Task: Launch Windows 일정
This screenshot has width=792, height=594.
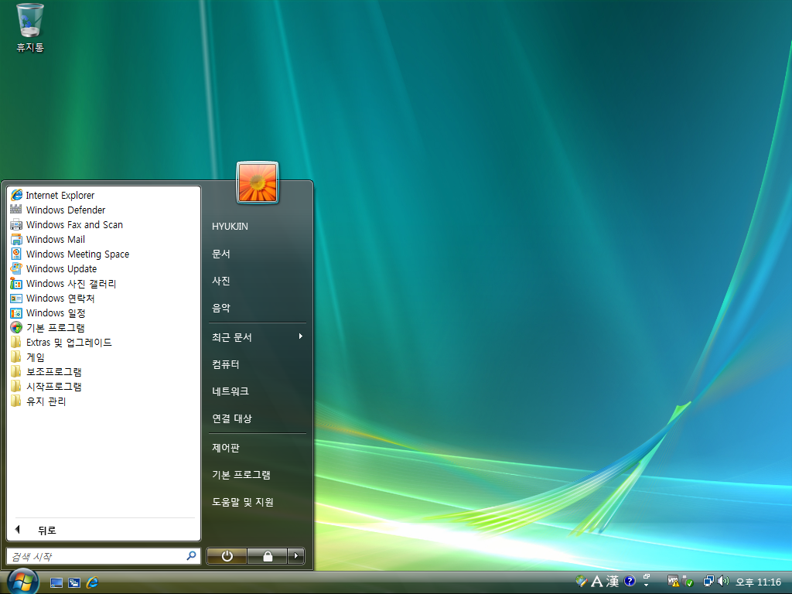Action: pyautogui.click(x=104, y=312)
